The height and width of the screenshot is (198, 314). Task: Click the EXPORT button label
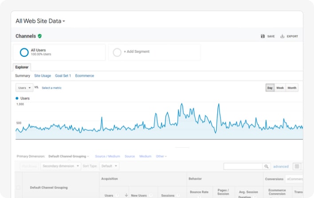[292, 36]
